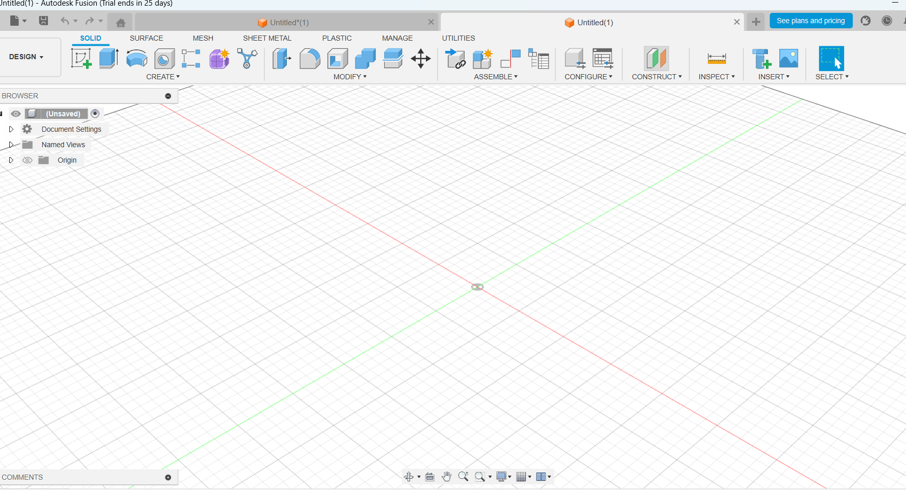The image size is (906, 490).
Task: Activate the Unsaved component radio button
Action: (x=95, y=114)
